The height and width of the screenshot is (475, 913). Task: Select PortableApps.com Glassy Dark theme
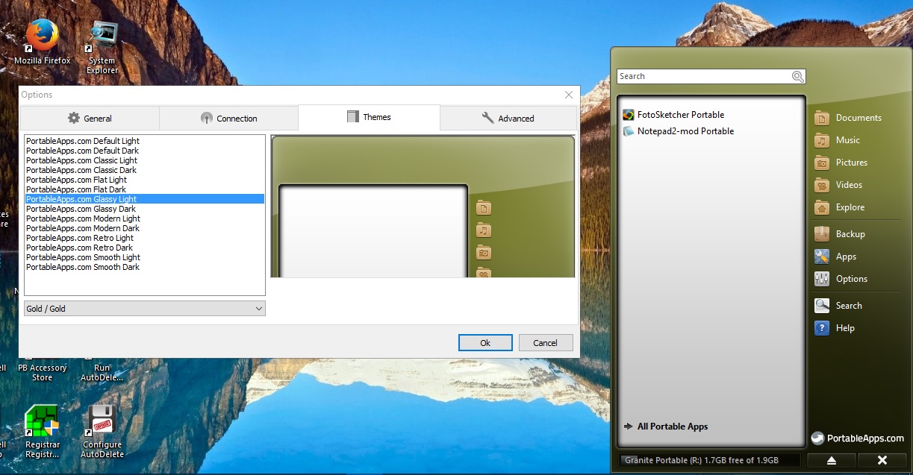[81, 209]
